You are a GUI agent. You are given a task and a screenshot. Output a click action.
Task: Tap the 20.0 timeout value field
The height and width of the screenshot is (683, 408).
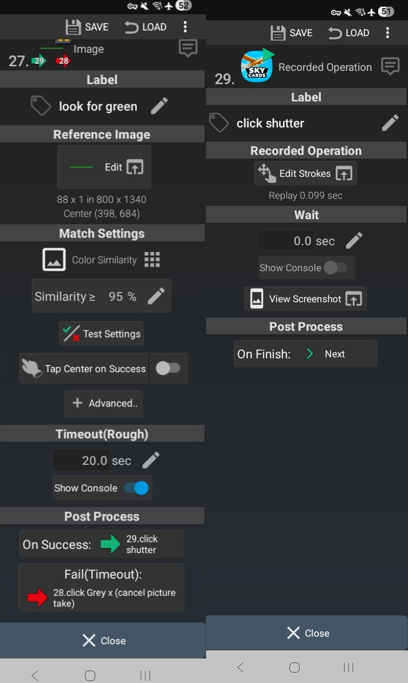(x=81, y=460)
